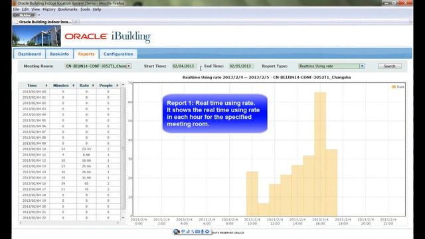Open IME settings gear icon
The image size is (425, 239).
207,232
